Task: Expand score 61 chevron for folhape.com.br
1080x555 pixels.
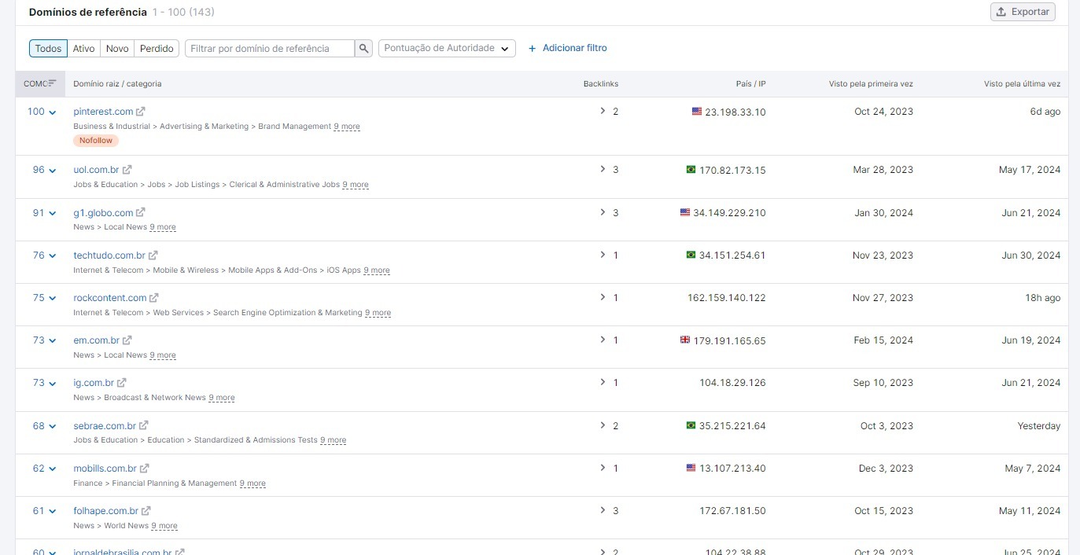Action: click(53, 512)
